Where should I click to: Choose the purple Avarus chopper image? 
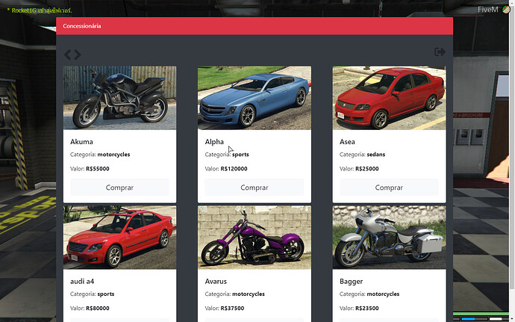point(254,238)
